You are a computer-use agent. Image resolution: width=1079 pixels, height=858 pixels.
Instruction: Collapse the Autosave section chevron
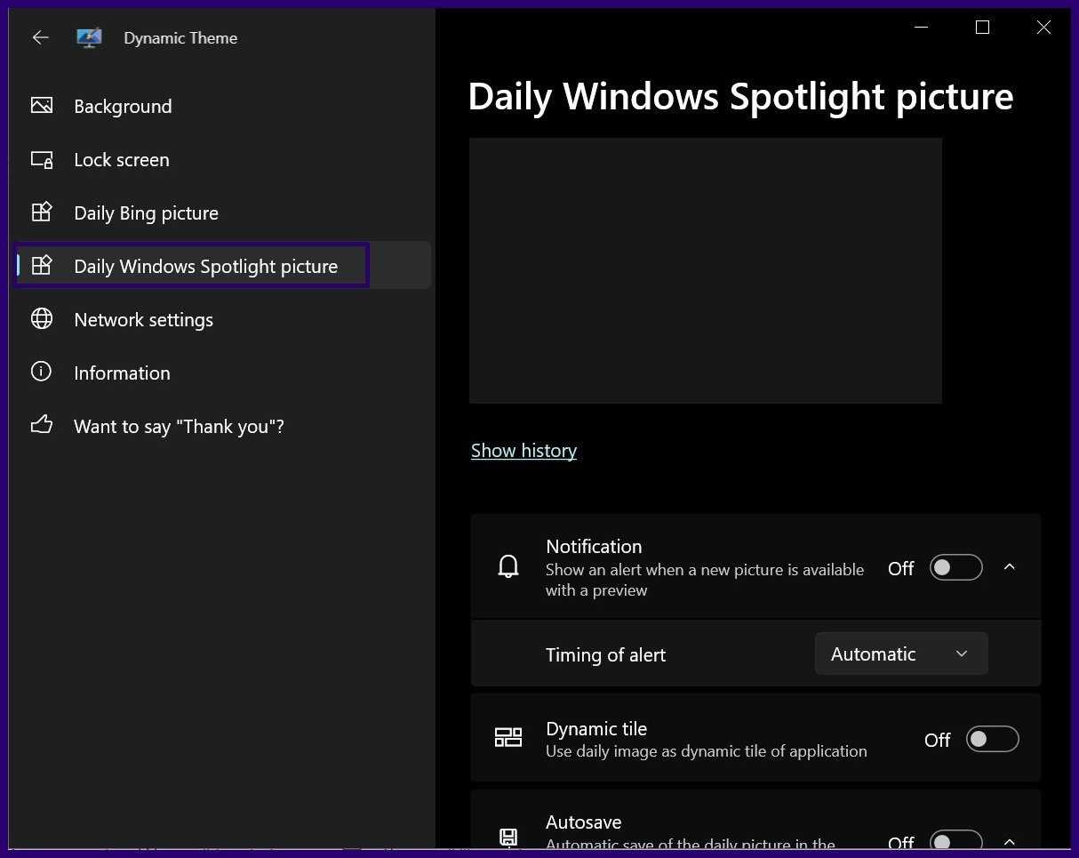point(1010,841)
